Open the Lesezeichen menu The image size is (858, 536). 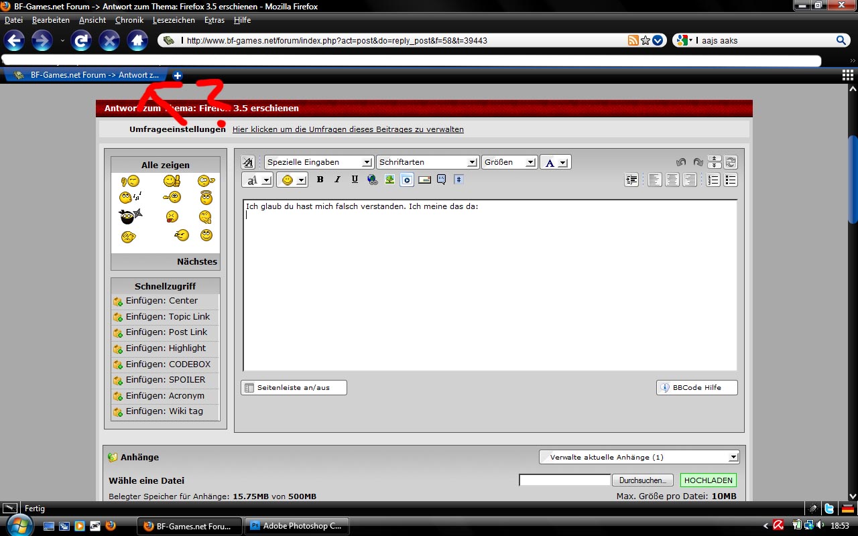point(174,20)
